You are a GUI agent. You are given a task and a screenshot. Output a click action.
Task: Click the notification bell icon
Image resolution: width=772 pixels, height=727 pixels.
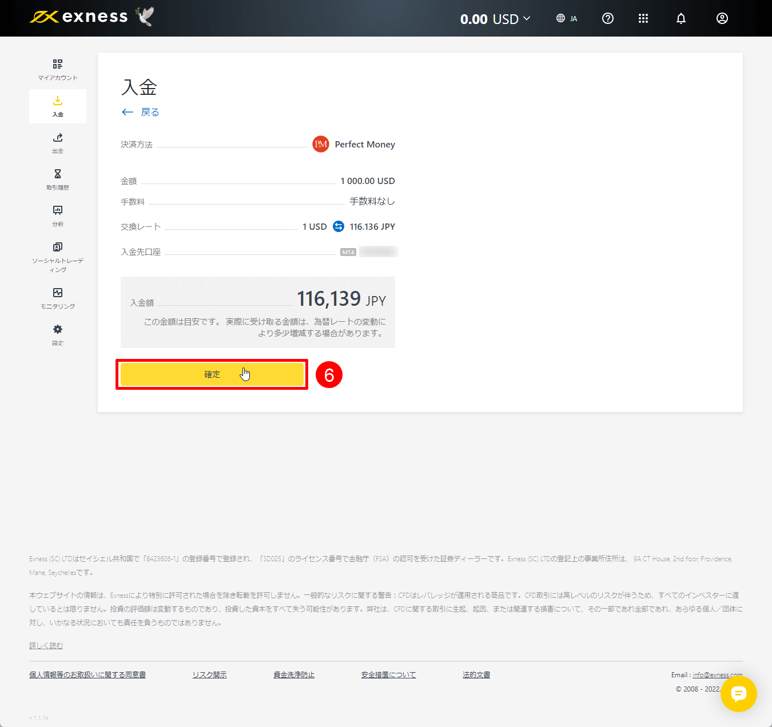click(x=681, y=18)
